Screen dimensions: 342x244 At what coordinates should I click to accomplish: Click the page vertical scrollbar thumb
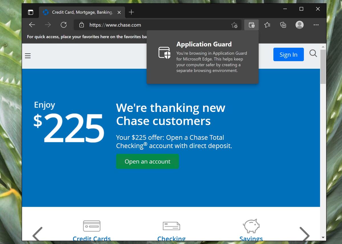[x=323, y=66]
